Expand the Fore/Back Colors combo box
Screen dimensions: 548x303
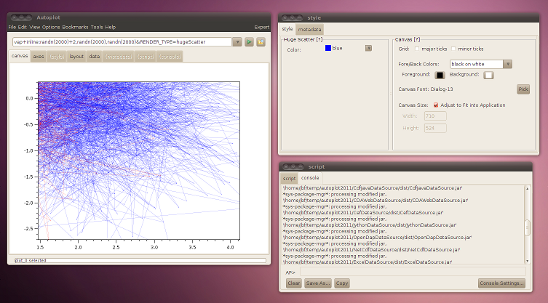pyautogui.click(x=507, y=64)
